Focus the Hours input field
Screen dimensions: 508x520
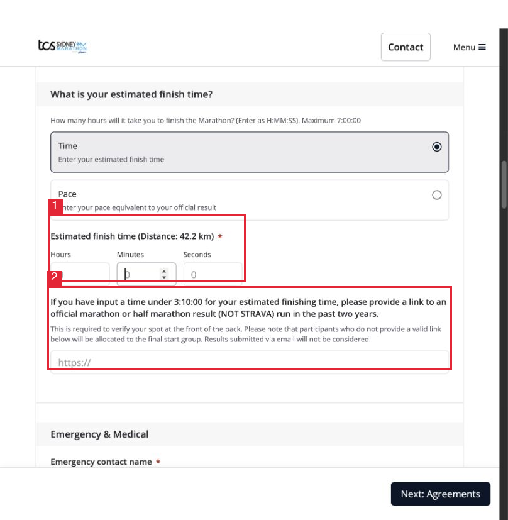pyautogui.click(x=80, y=274)
